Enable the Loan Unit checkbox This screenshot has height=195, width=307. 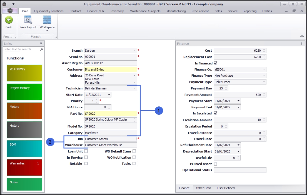tap(86, 151)
